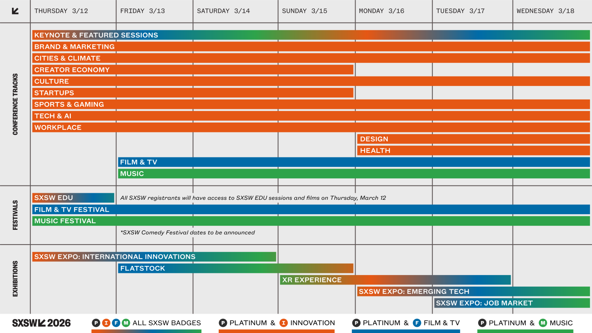
Task: Select the Saturday 3/14 column header
Action: [x=223, y=11]
